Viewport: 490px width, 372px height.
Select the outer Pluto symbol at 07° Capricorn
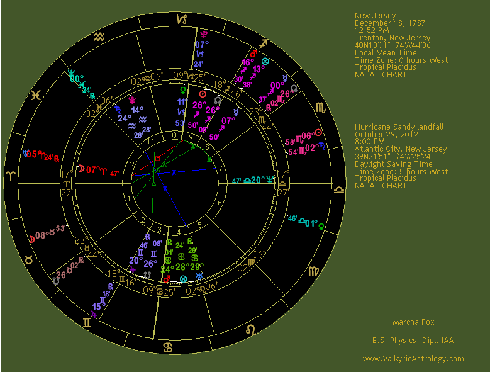tap(201, 35)
